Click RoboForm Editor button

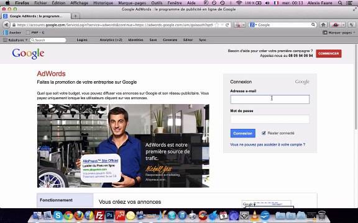coord(188,40)
